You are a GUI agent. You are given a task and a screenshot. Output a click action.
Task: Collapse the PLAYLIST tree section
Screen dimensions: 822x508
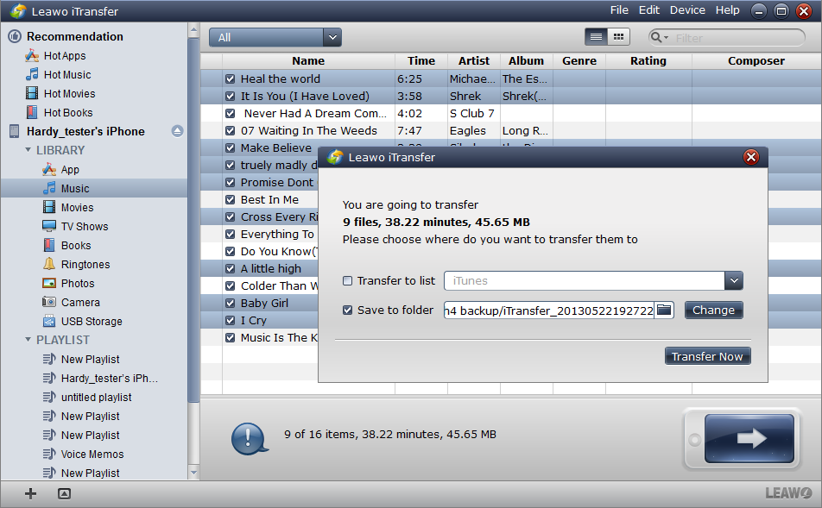coord(28,339)
